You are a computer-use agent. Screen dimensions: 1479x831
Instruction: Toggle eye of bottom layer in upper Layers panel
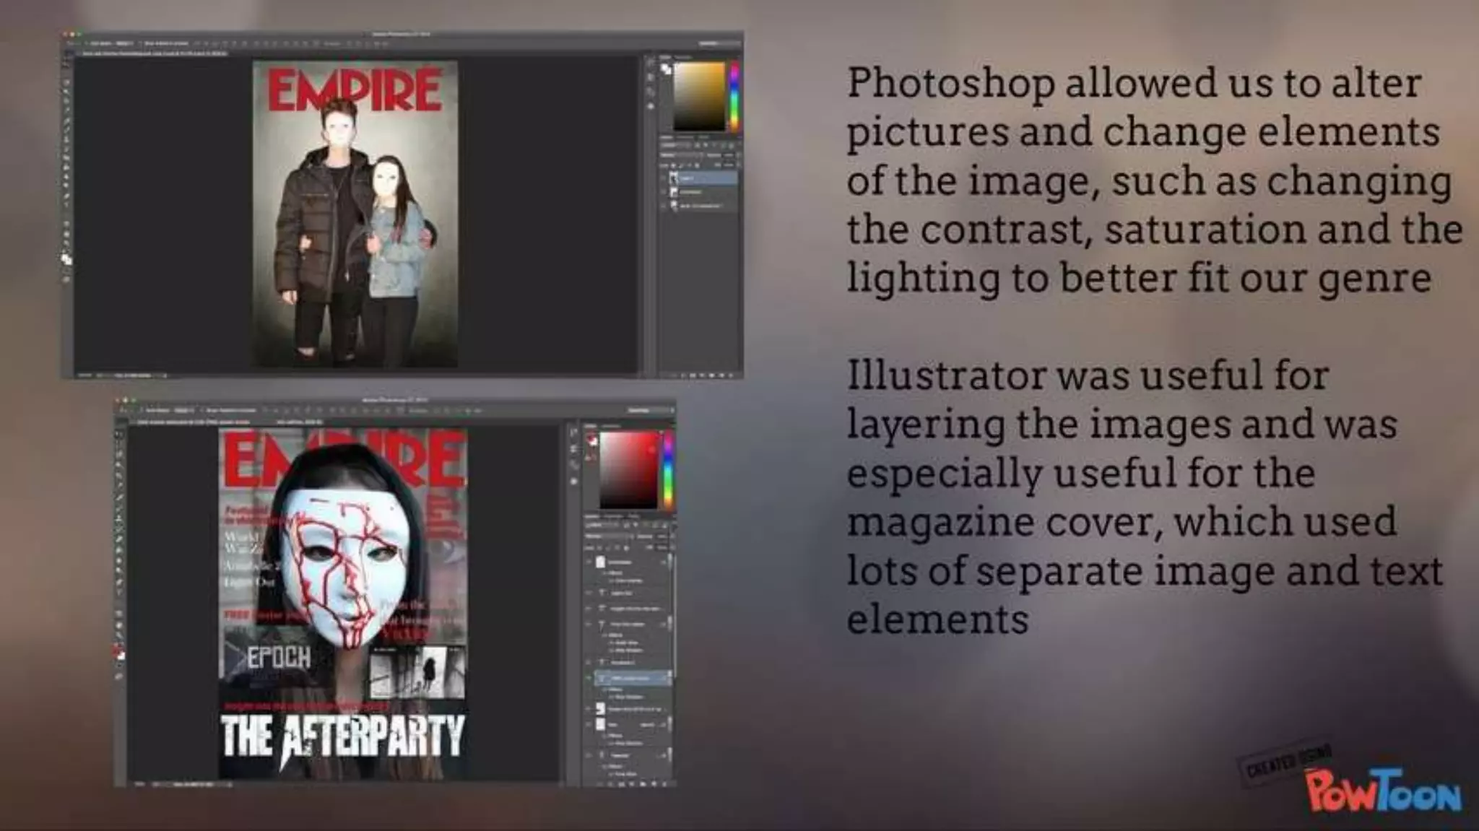(x=664, y=206)
